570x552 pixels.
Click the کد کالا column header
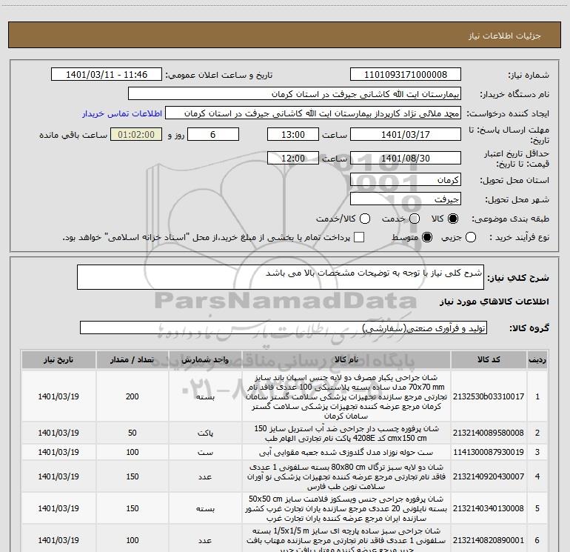(489, 359)
